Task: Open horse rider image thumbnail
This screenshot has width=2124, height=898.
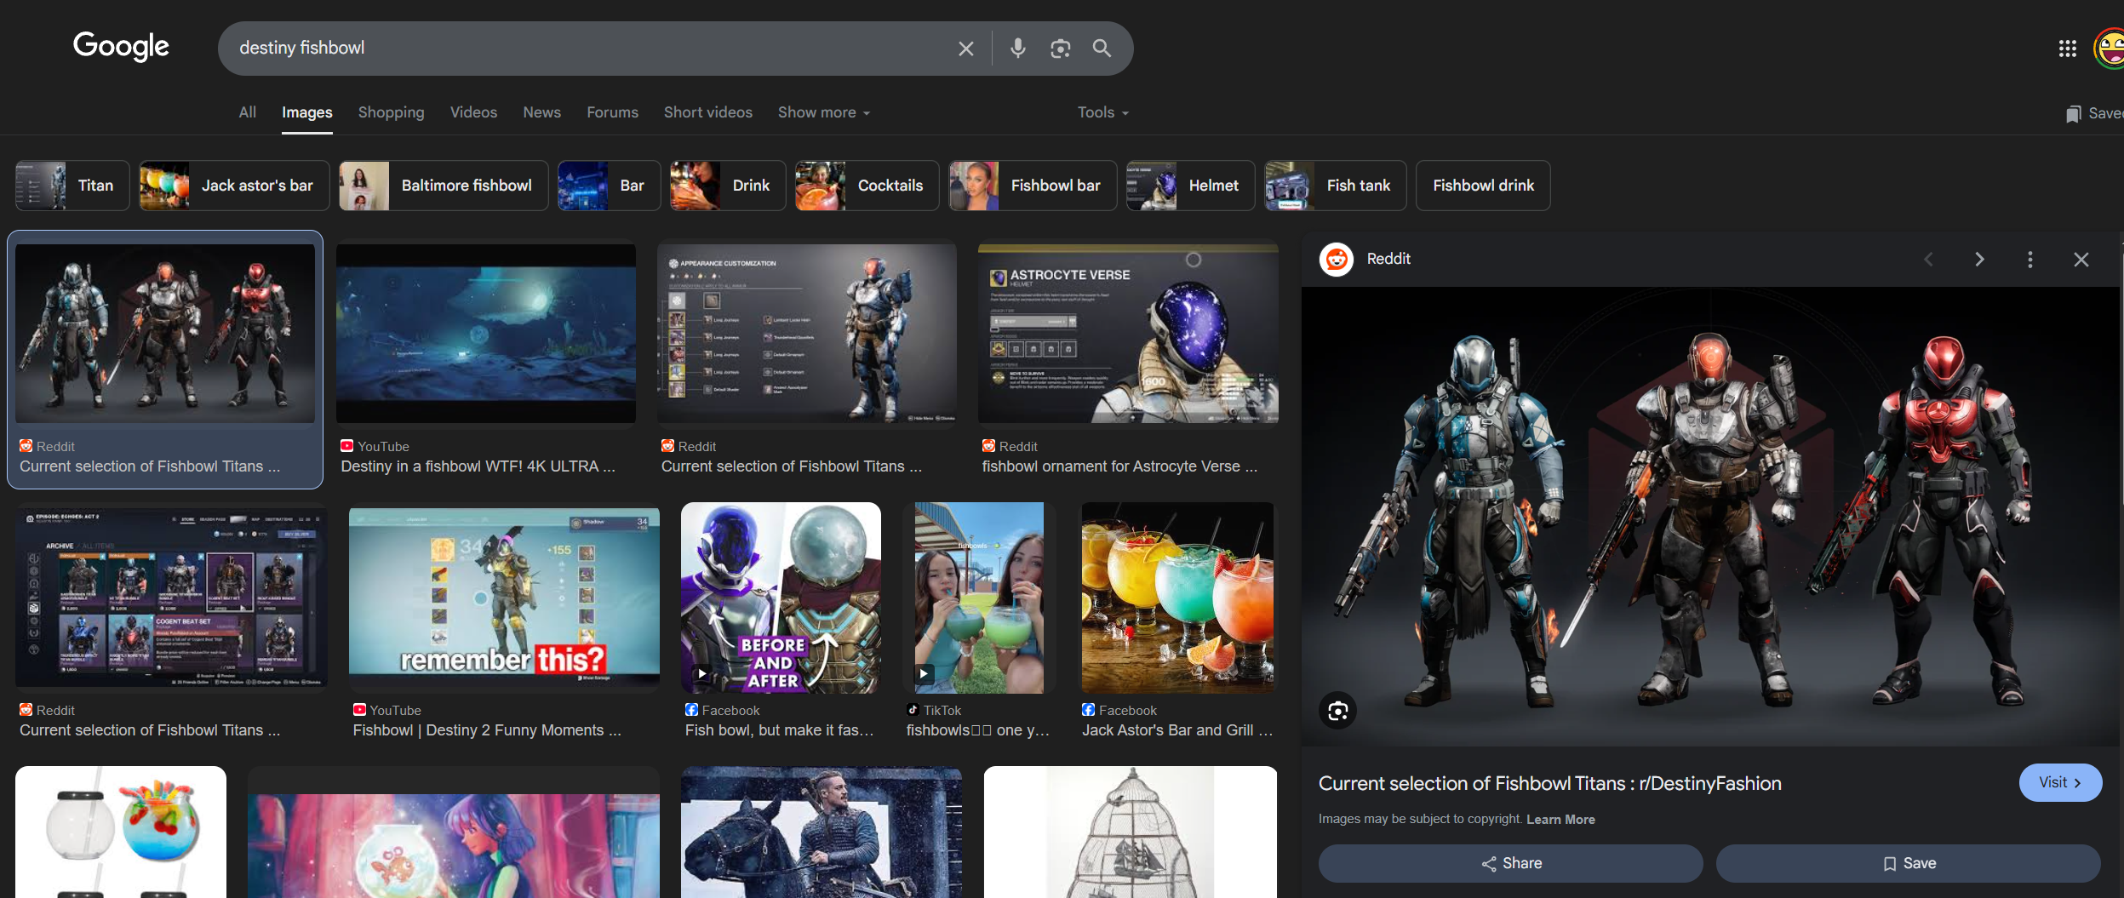Action: click(822, 832)
